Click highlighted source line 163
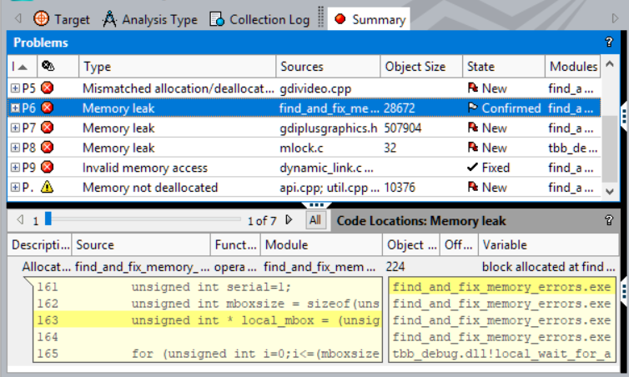The width and height of the screenshot is (629, 377). pyautogui.click(x=208, y=320)
